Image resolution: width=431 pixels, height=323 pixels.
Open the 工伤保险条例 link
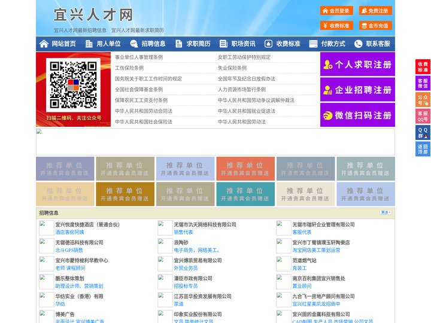click(x=129, y=68)
